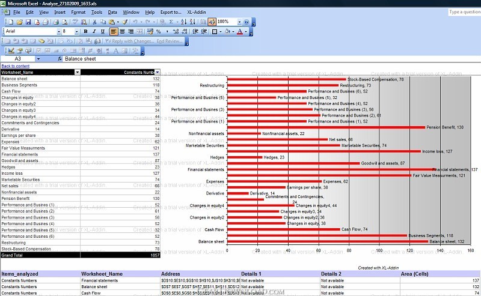Click the Back to content link
Screen dimensions: 481x296
(x=15, y=66)
